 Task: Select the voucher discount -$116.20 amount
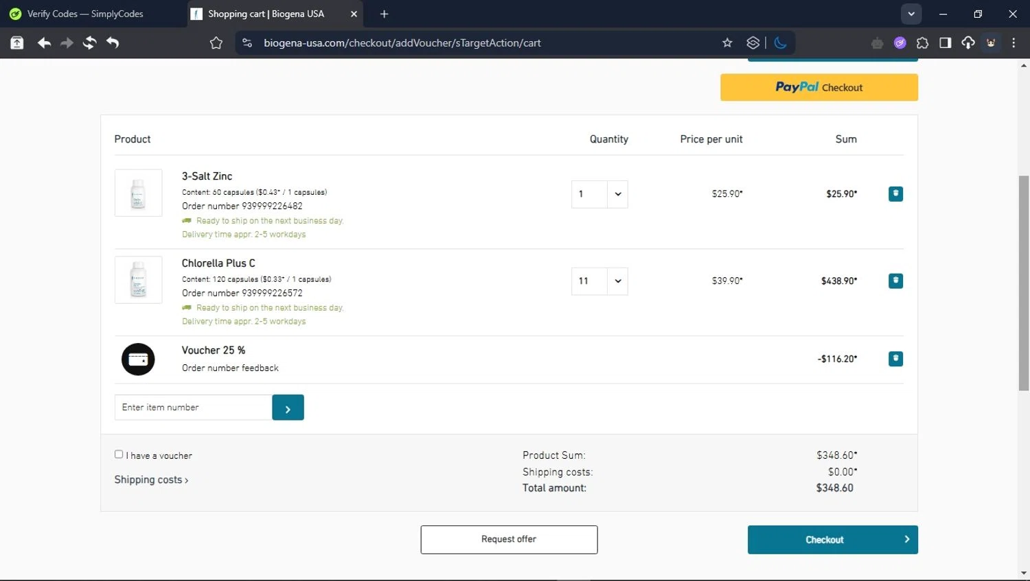pyautogui.click(x=837, y=359)
